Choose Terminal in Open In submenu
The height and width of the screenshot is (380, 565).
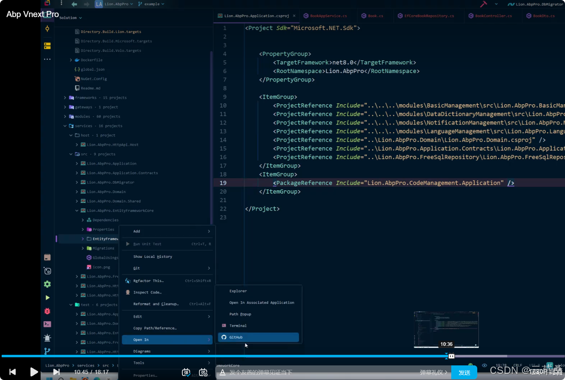[258, 326]
